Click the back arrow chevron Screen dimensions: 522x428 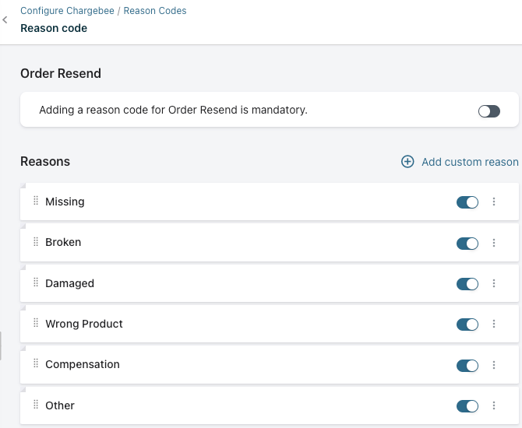click(x=5, y=20)
